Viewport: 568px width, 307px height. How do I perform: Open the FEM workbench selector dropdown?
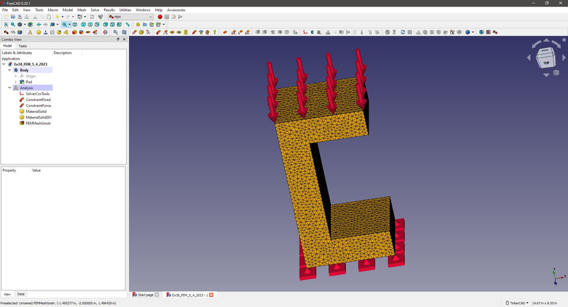[x=131, y=17]
